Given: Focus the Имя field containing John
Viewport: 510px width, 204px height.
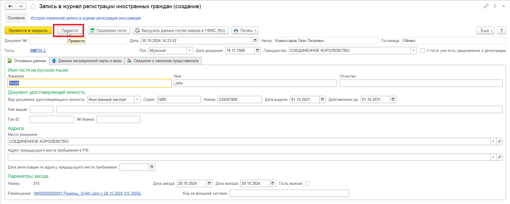Looking at the screenshot, I should (x=255, y=83).
